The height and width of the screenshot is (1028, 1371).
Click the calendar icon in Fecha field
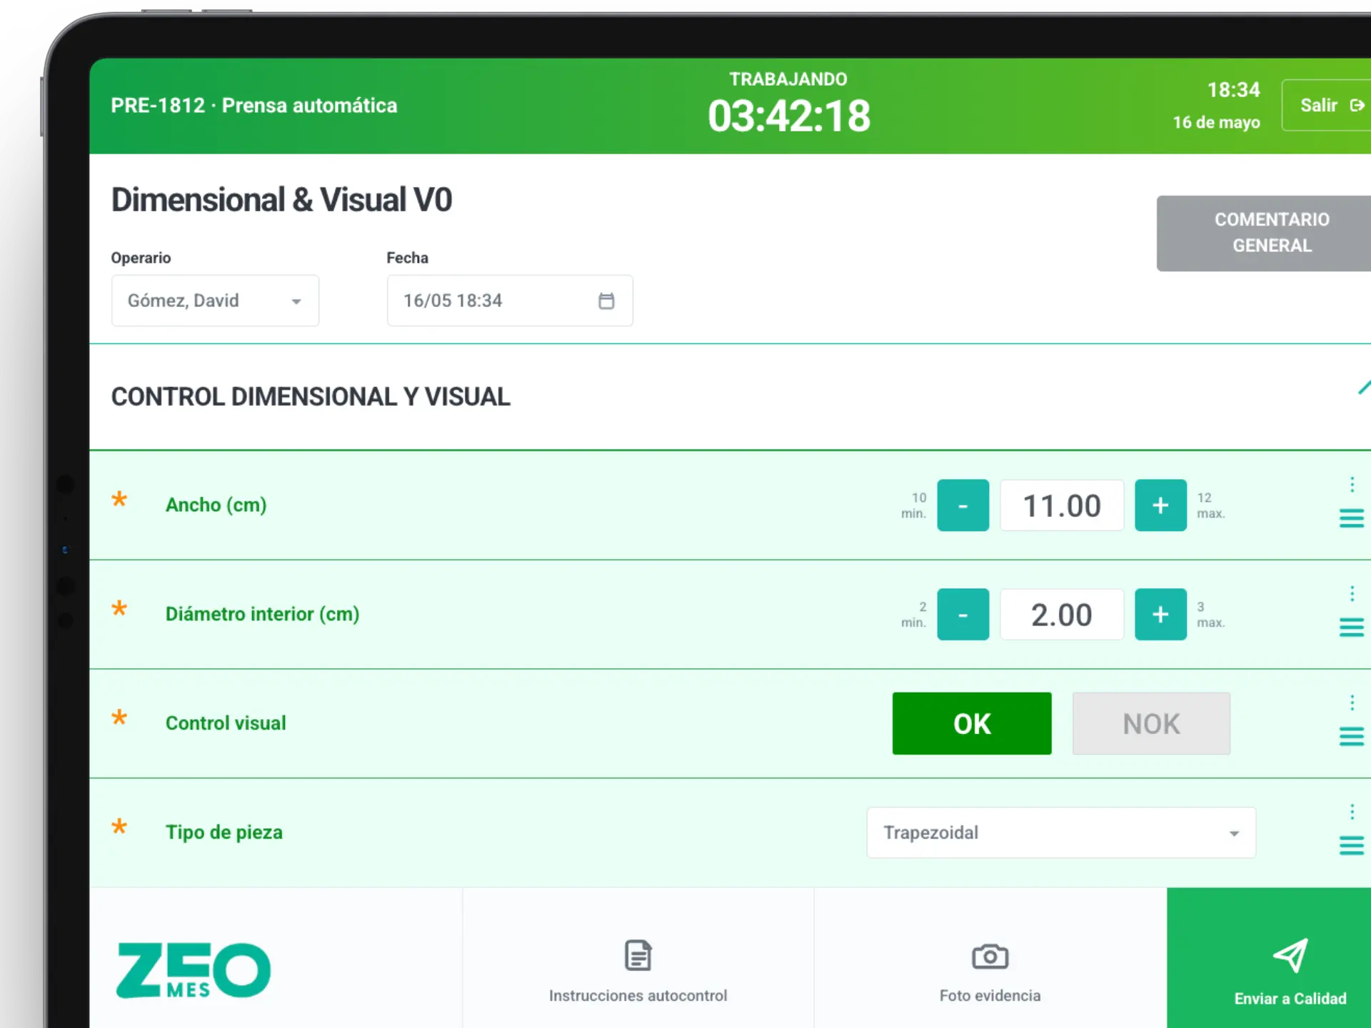click(606, 301)
